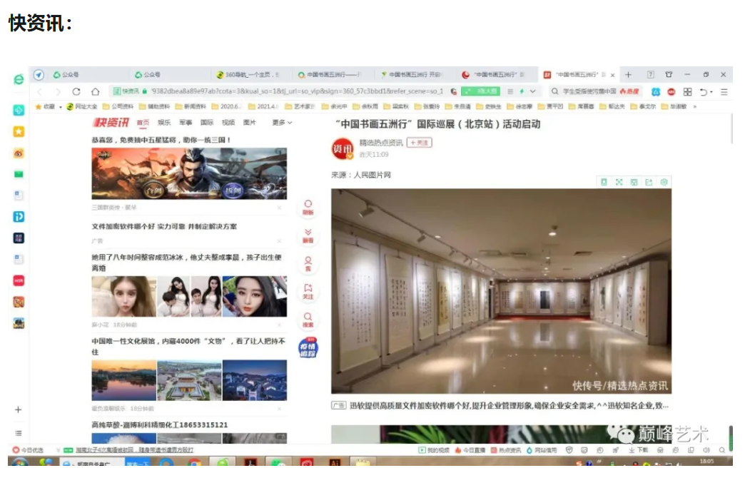Open the new tab plus button
The height and width of the screenshot is (478, 745).
click(x=628, y=75)
